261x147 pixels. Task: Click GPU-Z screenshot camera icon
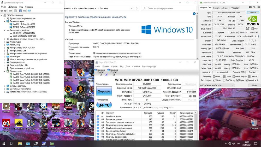point(250,7)
